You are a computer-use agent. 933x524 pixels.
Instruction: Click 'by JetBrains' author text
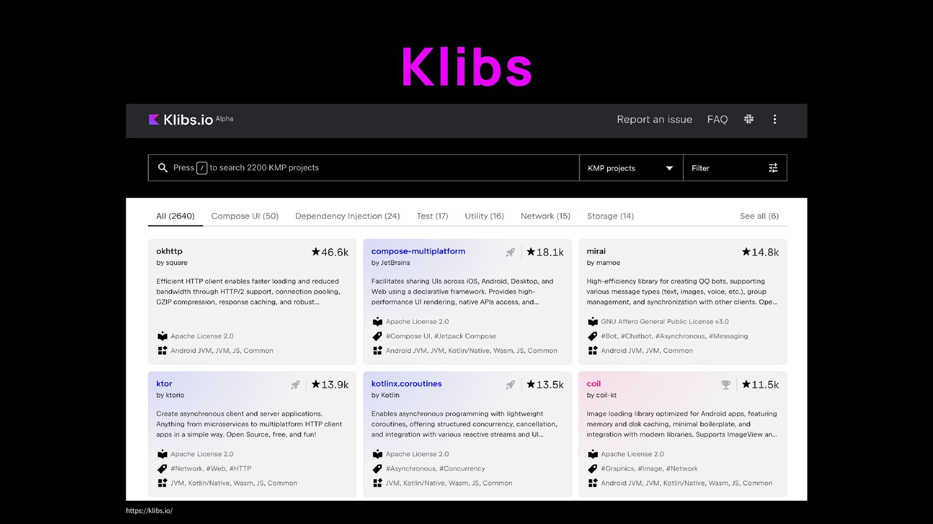point(390,263)
